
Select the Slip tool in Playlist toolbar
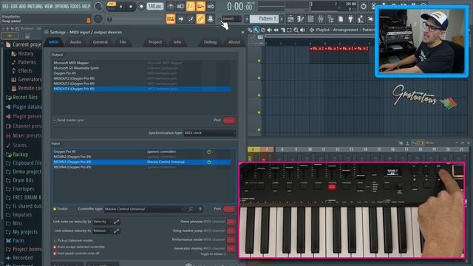pyautogui.click(x=276, y=30)
